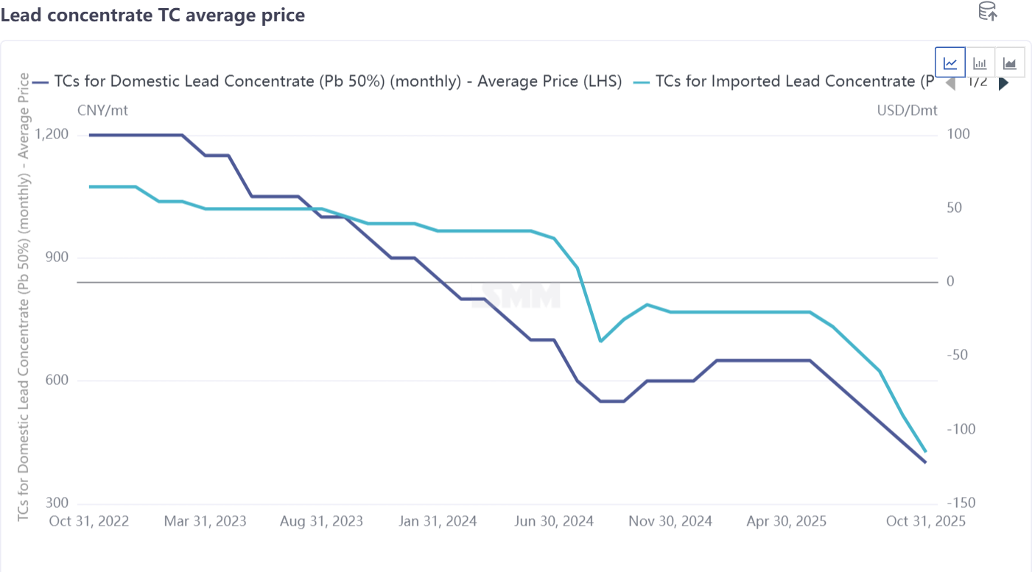Switch to line chart view
The width and height of the screenshot is (1032, 572).
tap(950, 63)
